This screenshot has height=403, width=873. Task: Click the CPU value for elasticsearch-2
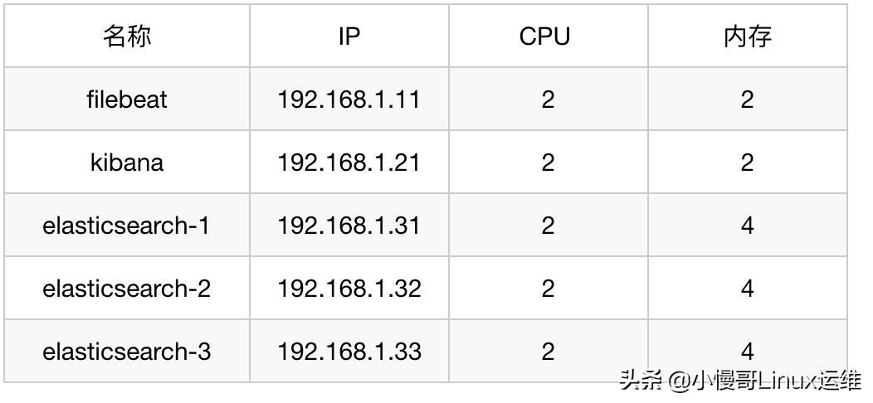tap(548, 289)
